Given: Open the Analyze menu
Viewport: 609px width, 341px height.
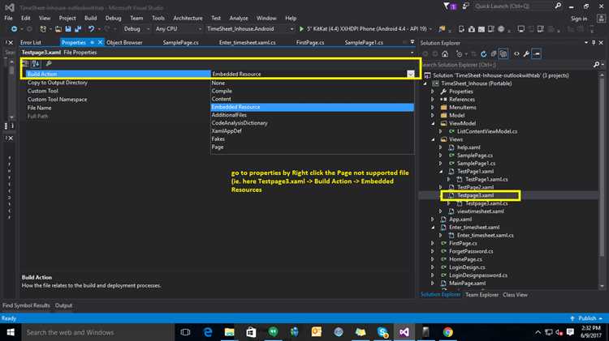Looking at the screenshot, I should coord(239,18).
